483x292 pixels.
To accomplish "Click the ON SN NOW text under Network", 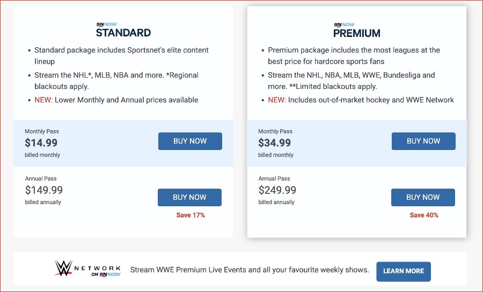I will tap(106, 274).
